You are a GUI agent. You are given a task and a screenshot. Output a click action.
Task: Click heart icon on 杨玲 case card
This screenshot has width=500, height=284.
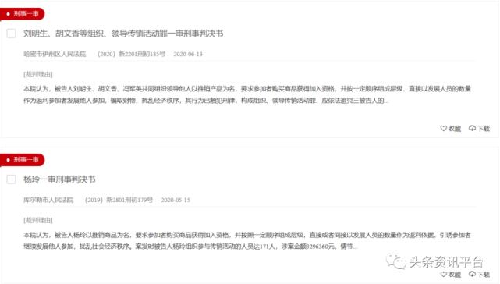pyautogui.click(x=443, y=274)
